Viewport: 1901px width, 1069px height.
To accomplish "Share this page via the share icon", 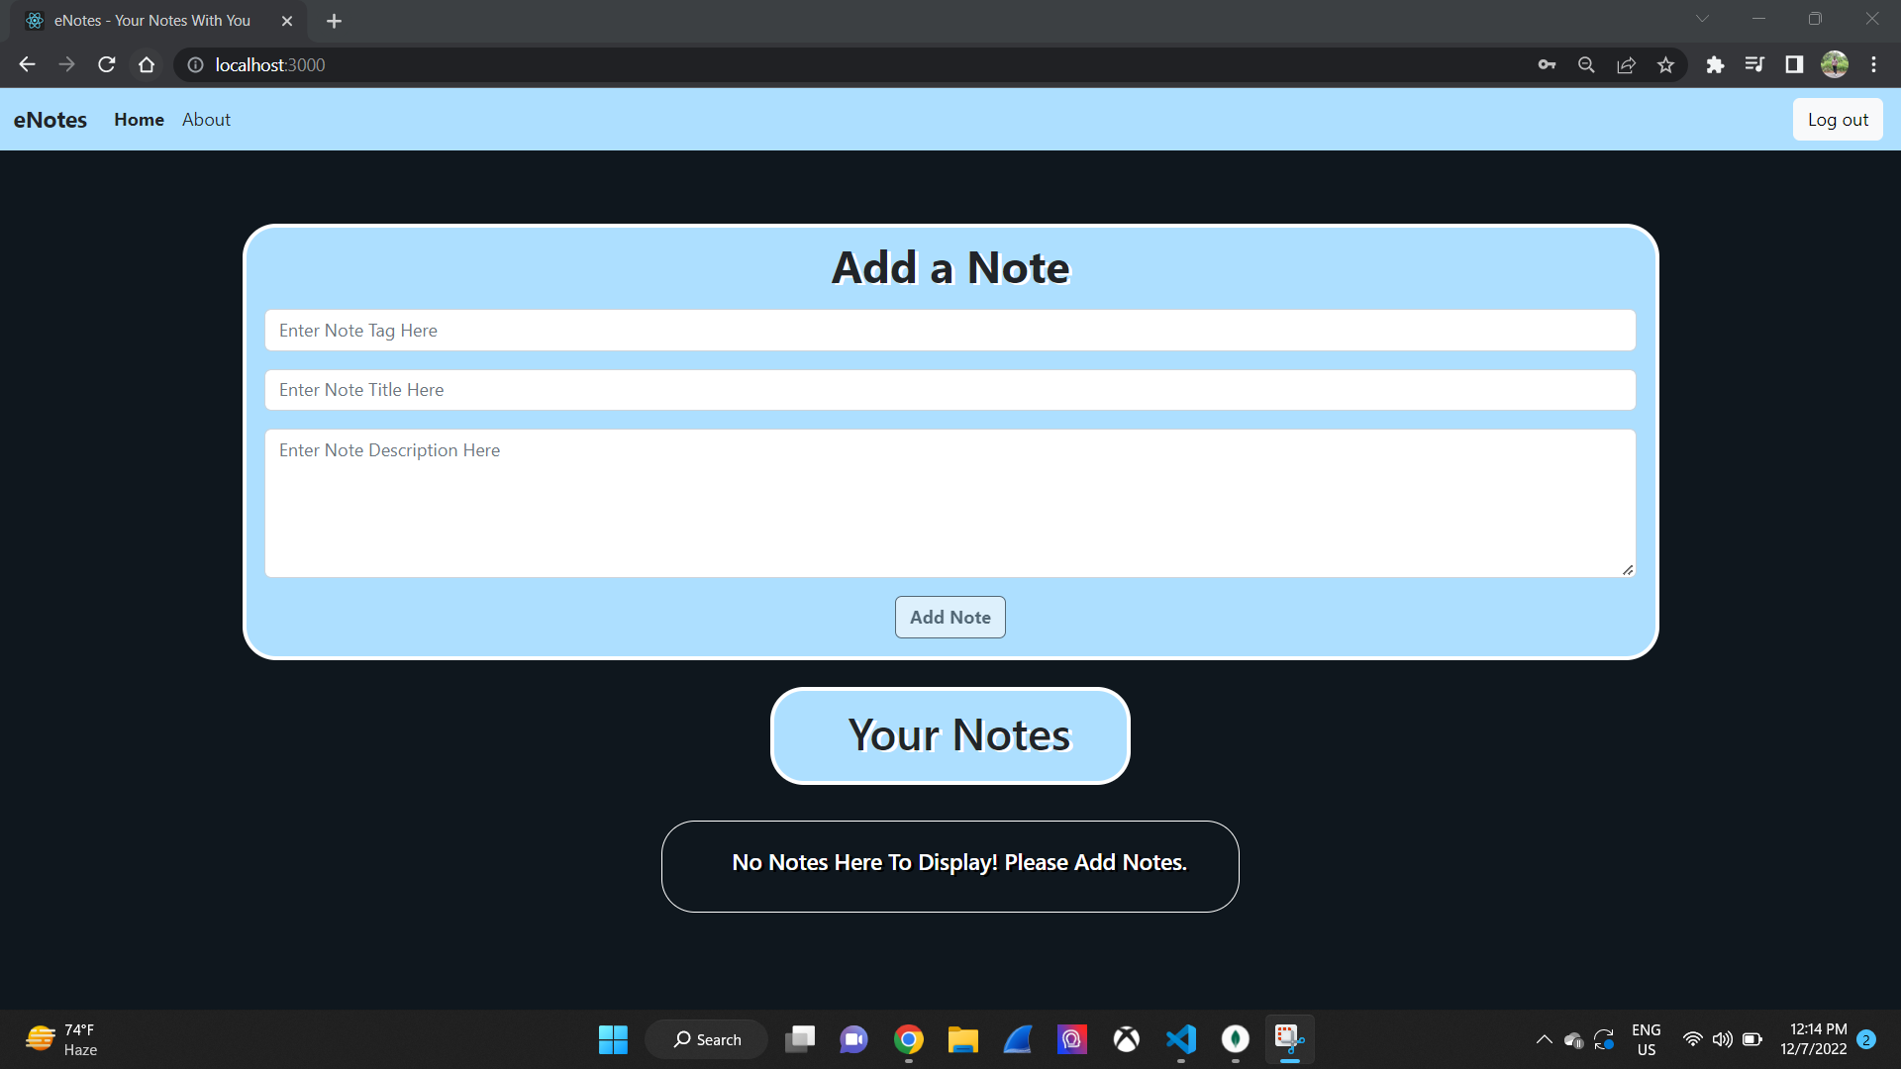I will [x=1627, y=64].
